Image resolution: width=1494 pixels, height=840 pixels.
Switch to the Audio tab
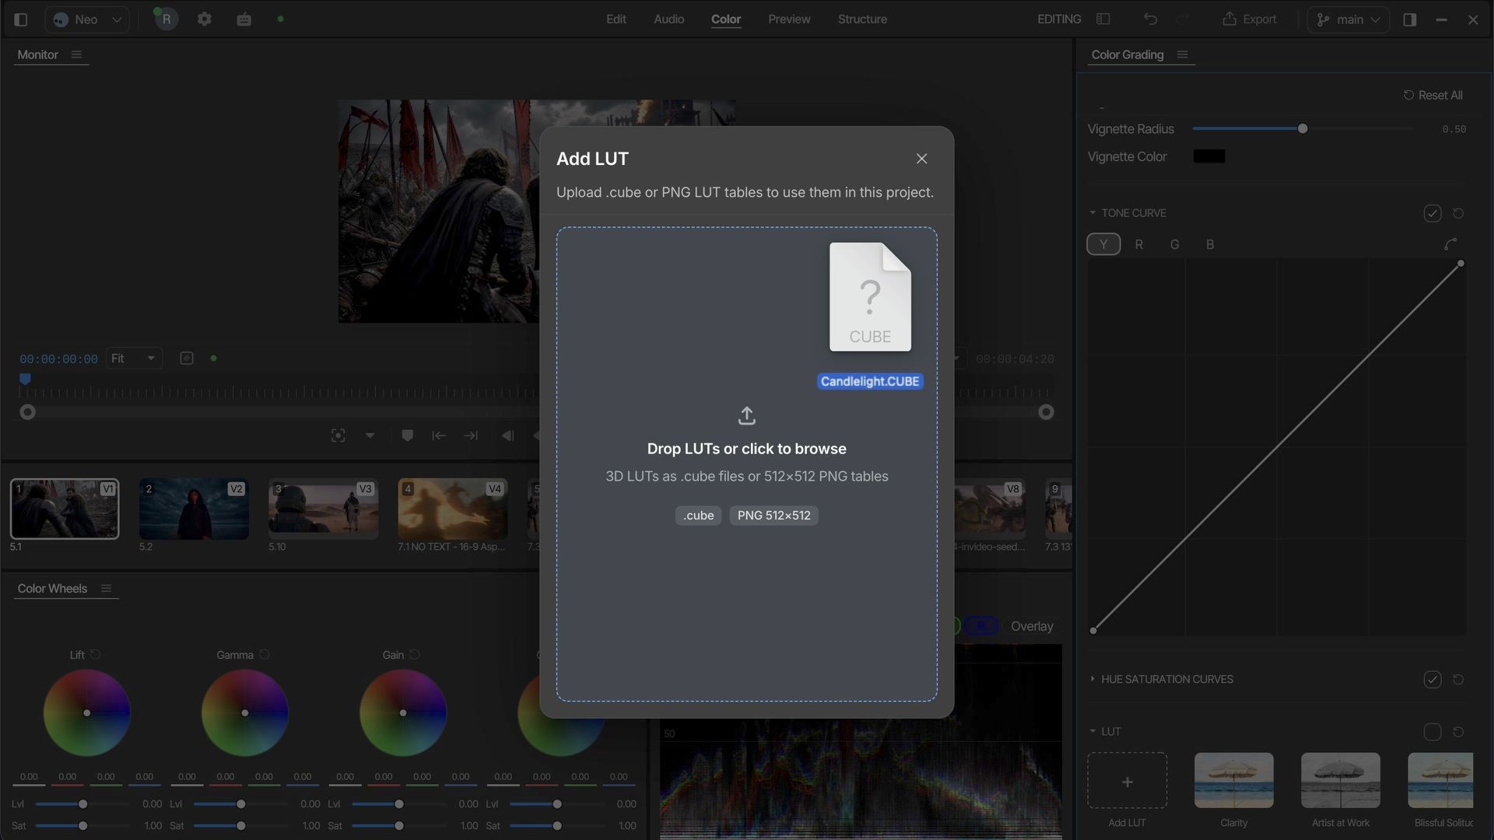click(x=669, y=19)
